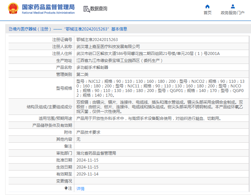Viewport: 251px width, 195px height.
Task: Click the 批准日期 label
Action: tap(64, 160)
